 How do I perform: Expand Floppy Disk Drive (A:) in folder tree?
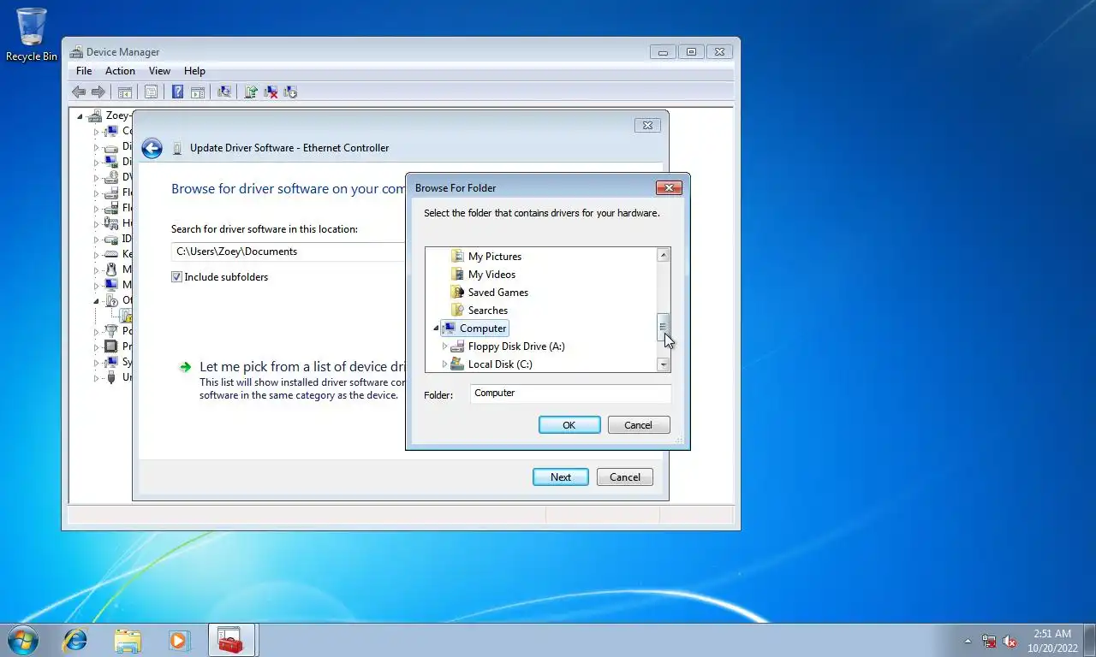click(x=444, y=346)
